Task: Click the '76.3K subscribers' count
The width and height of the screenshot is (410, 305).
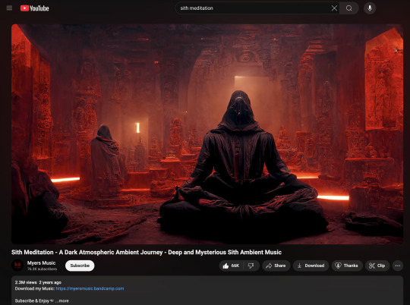Action: point(42,269)
